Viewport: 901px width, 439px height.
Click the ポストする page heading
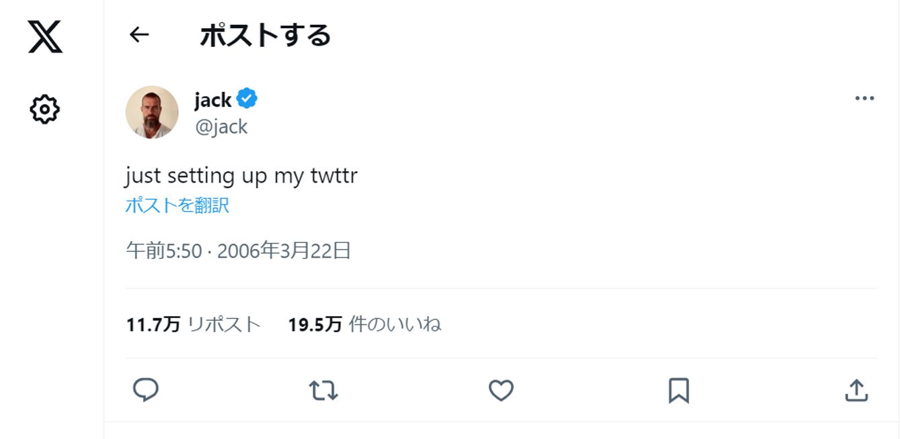[265, 36]
